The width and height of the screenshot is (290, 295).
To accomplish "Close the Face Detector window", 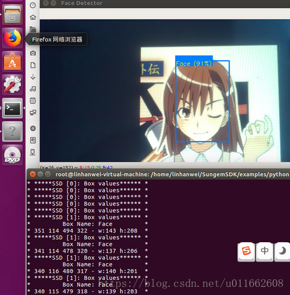I will click(46, 3).
